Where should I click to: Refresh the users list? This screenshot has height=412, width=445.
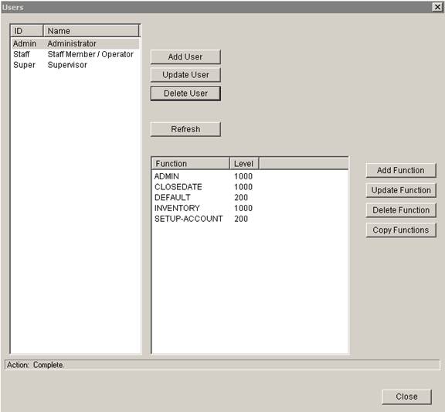pos(185,129)
